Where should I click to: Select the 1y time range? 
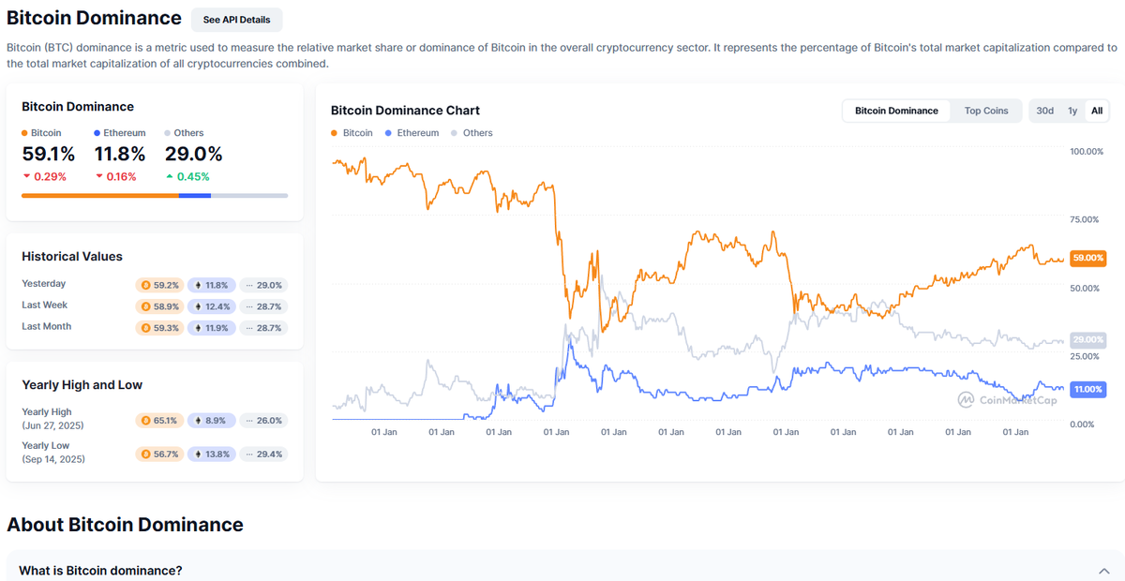coord(1072,111)
